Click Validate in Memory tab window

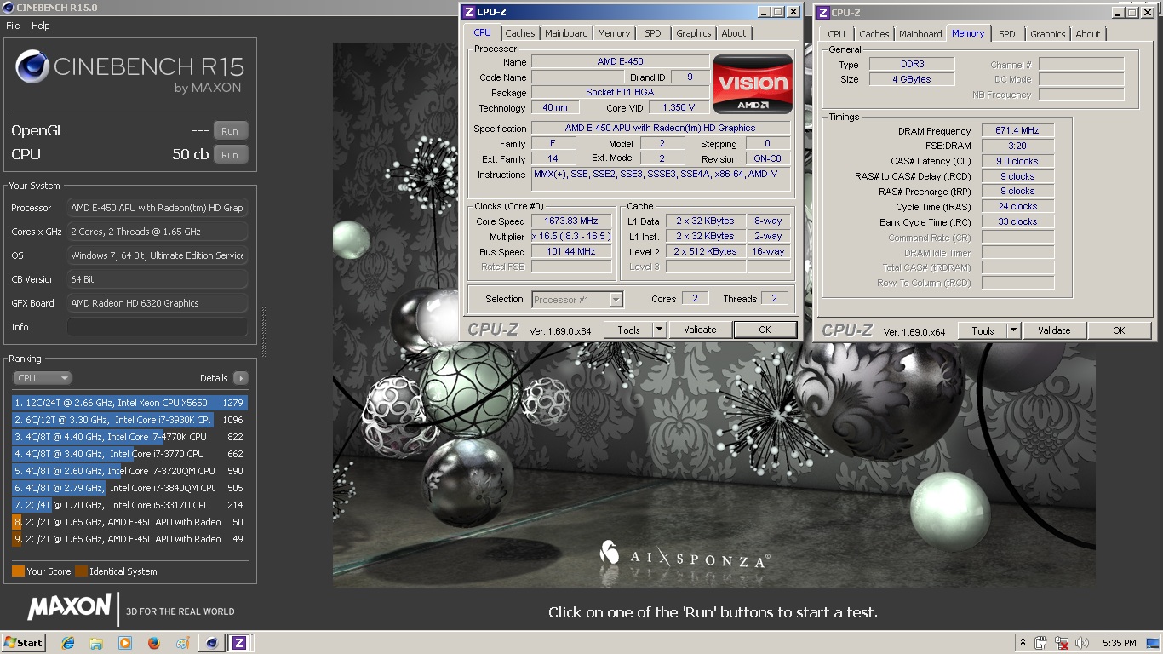[x=1054, y=330]
